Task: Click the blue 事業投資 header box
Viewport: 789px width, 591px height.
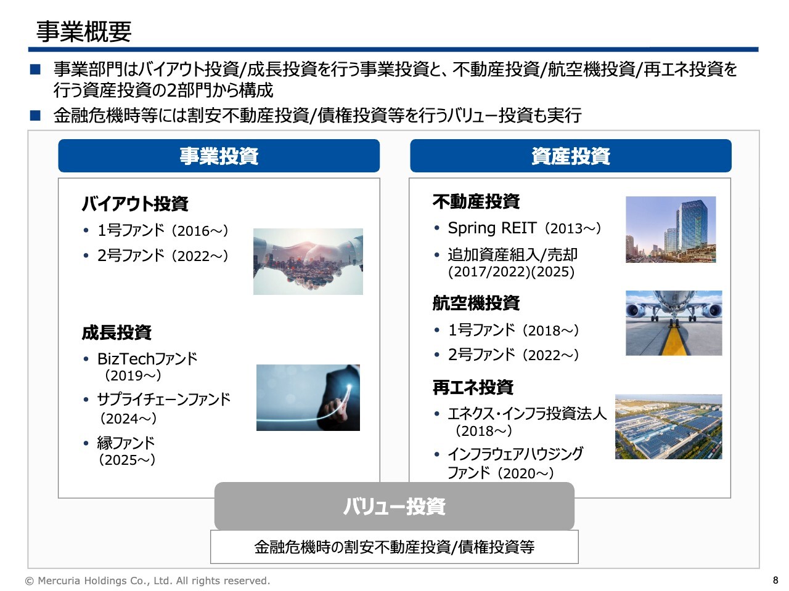Action: pyautogui.click(x=219, y=156)
